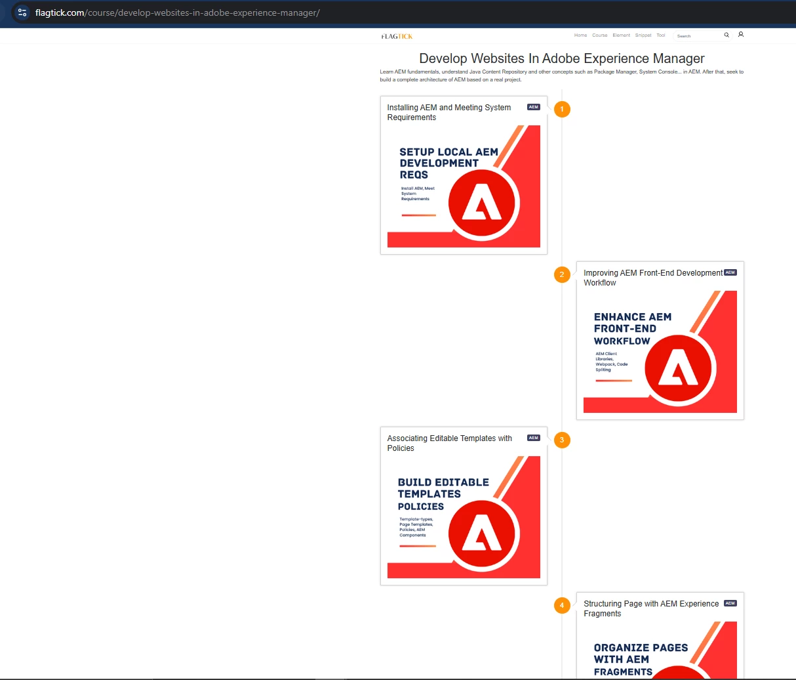Image resolution: width=796 pixels, height=680 pixels.
Task: Open the Tool menu item
Action: (x=661, y=35)
